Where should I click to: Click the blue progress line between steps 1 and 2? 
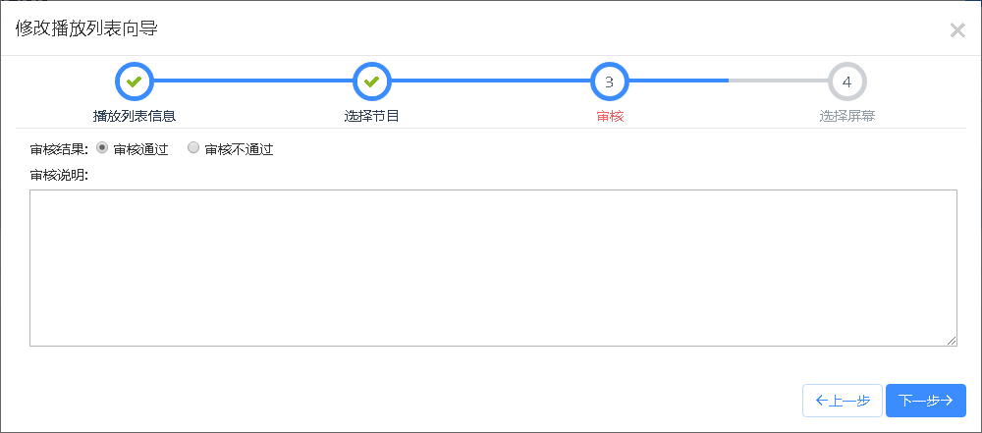pos(253,81)
